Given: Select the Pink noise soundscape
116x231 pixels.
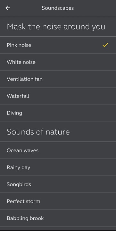Looking at the screenshot, I should point(58,45).
